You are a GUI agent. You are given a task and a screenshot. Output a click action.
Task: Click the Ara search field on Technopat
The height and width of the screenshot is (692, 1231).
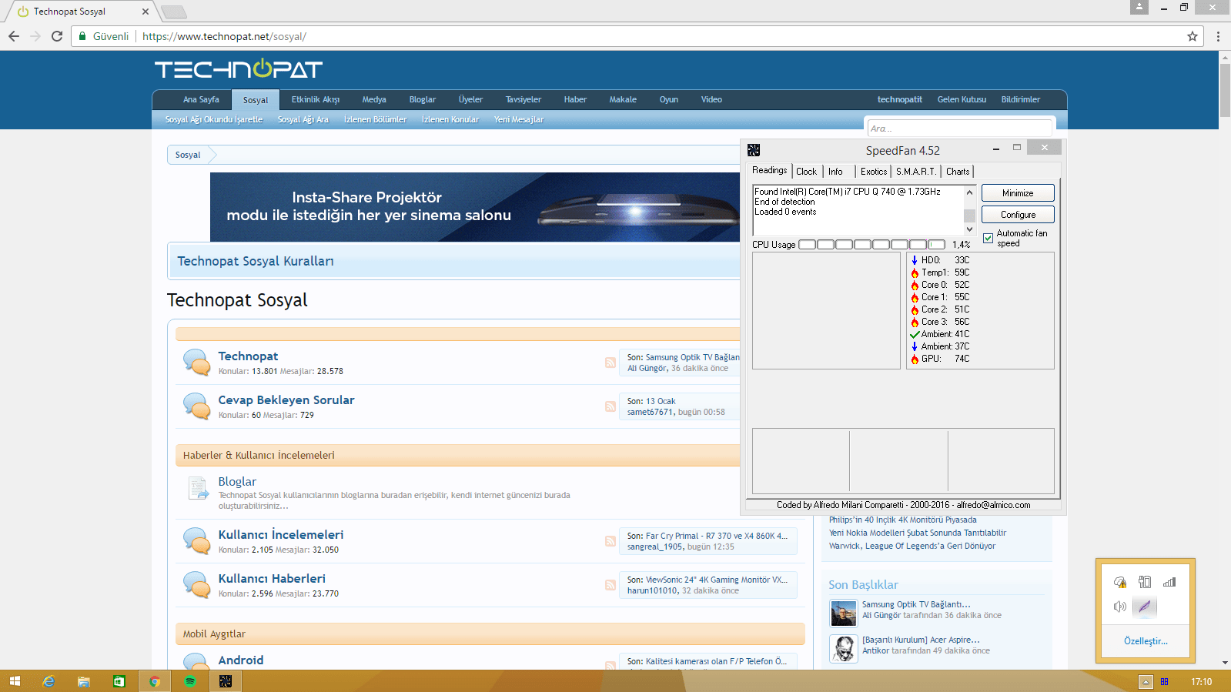click(x=959, y=129)
